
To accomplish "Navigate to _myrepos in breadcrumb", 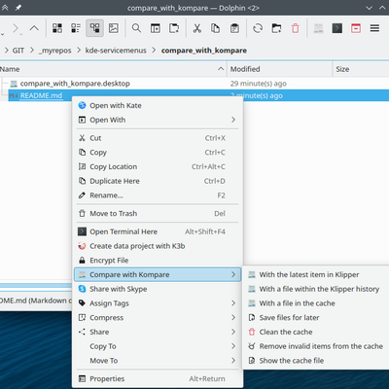I will click(55, 51).
